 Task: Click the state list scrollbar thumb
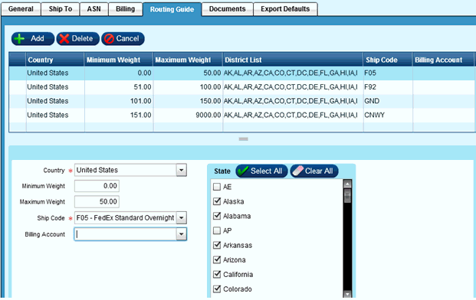coord(347,195)
